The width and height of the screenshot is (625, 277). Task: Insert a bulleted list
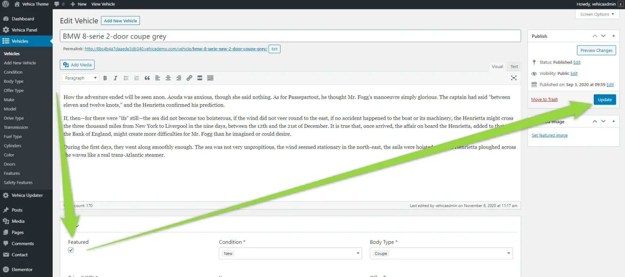pyautogui.click(x=126, y=78)
